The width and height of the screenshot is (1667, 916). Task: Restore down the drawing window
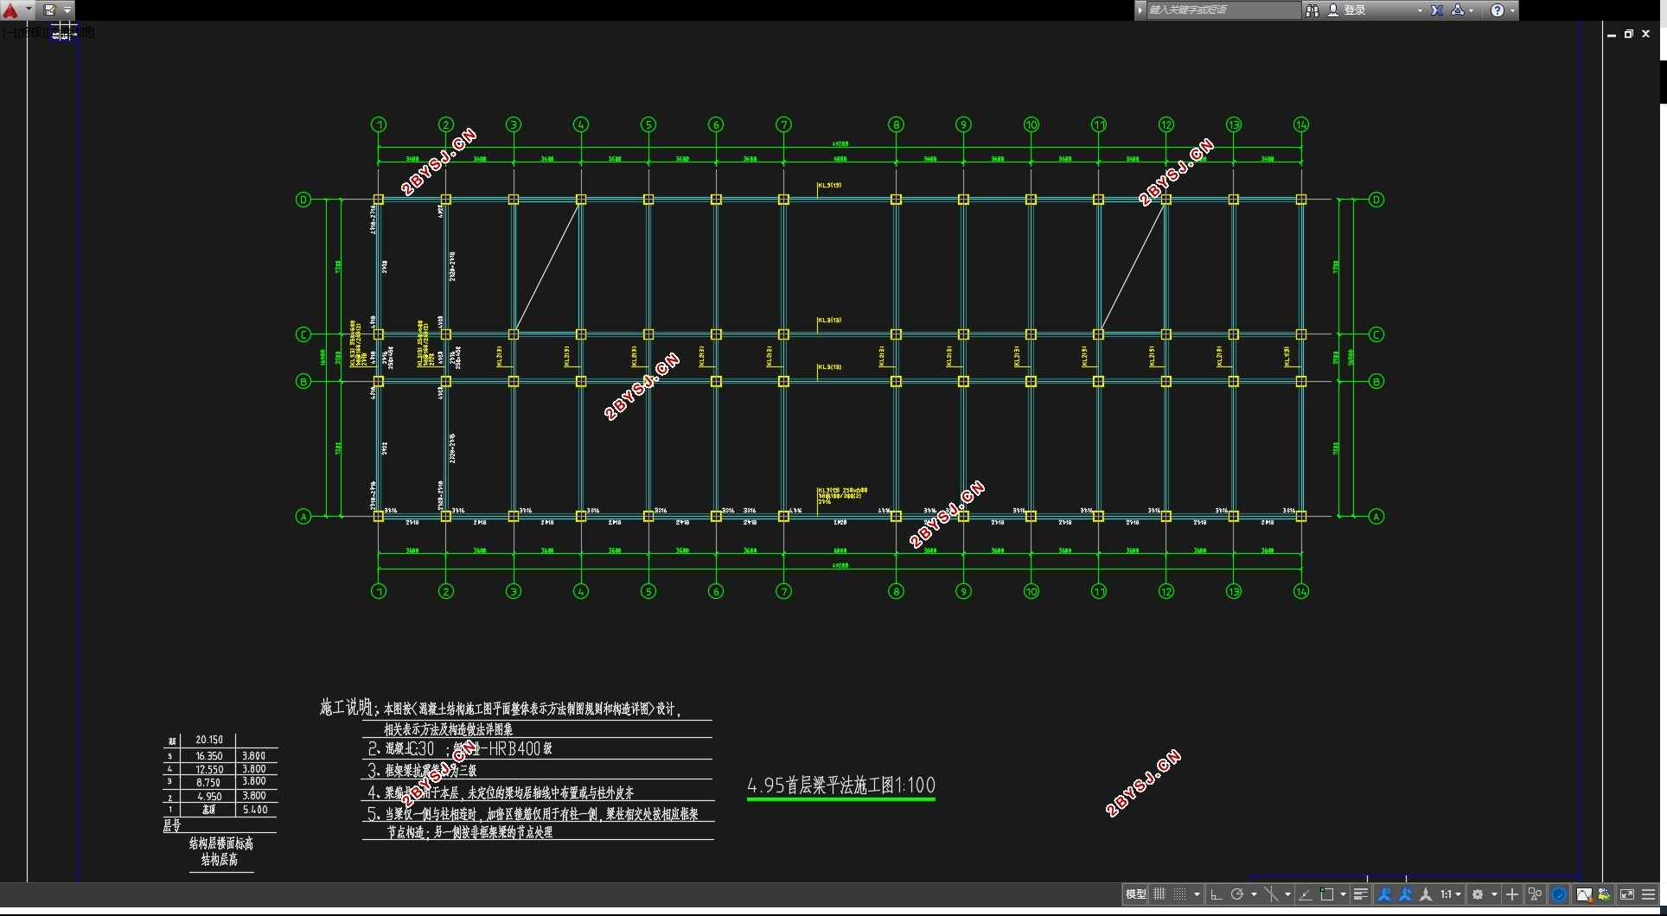pyautogui.click(x=1628, y=34)
